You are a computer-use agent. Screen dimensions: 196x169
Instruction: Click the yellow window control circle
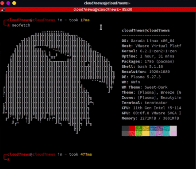click(14, 3)
